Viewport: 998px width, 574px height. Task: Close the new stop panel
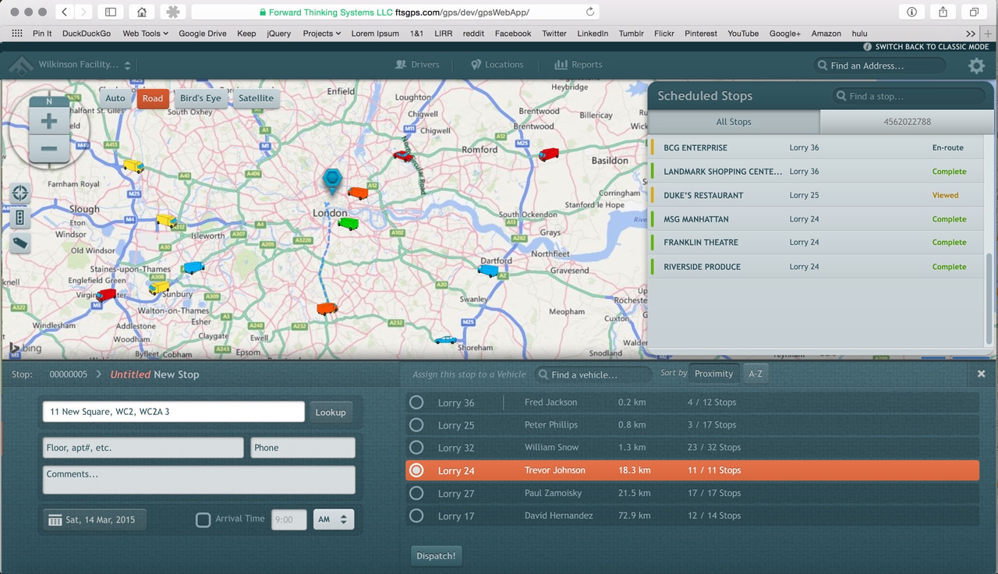982,374
